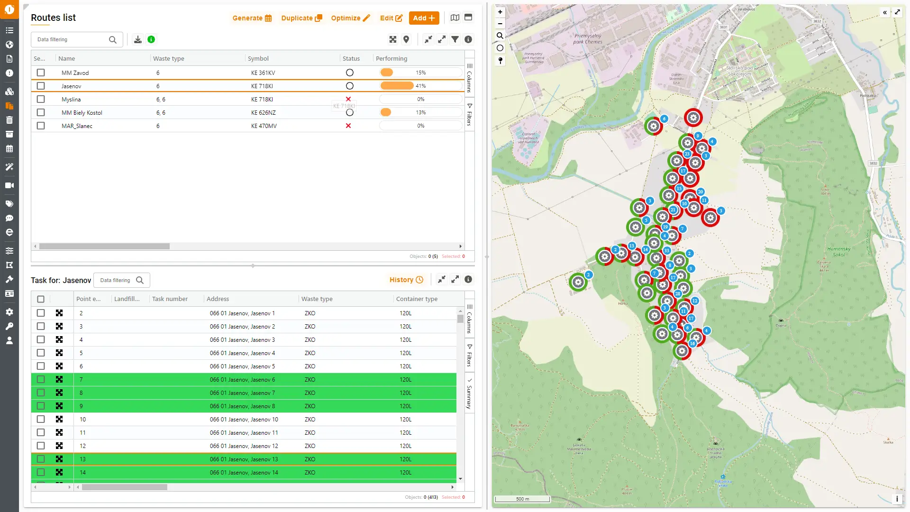Click the map view icon next to Add

tap(455, 18)
